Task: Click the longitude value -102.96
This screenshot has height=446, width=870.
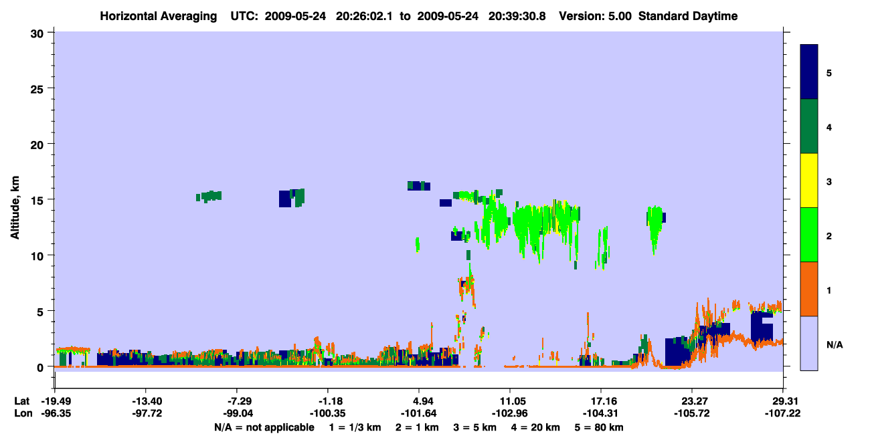Action: pos(510,413)
